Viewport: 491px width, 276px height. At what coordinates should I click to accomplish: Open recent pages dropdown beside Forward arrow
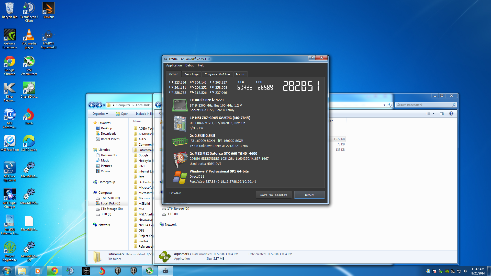104,105
